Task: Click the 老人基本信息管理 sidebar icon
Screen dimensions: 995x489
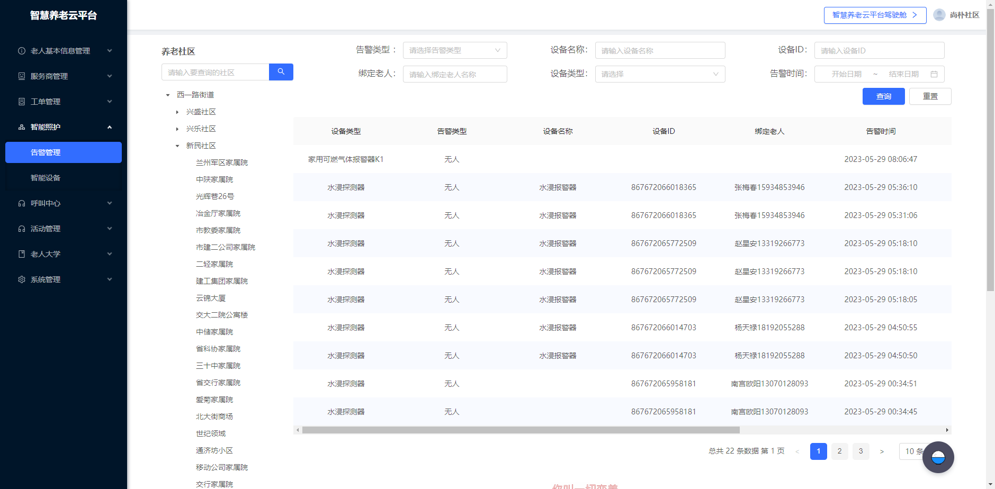Action: pos(22,51)
